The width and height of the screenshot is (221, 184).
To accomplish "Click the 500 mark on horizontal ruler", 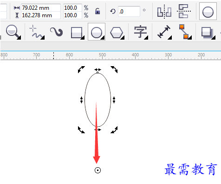I will [x=102, y=55].
